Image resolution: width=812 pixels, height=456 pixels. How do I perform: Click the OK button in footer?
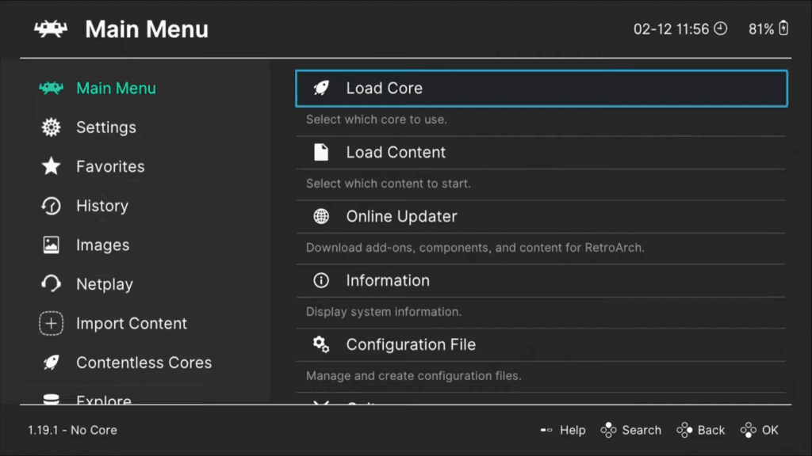[760, 430]
